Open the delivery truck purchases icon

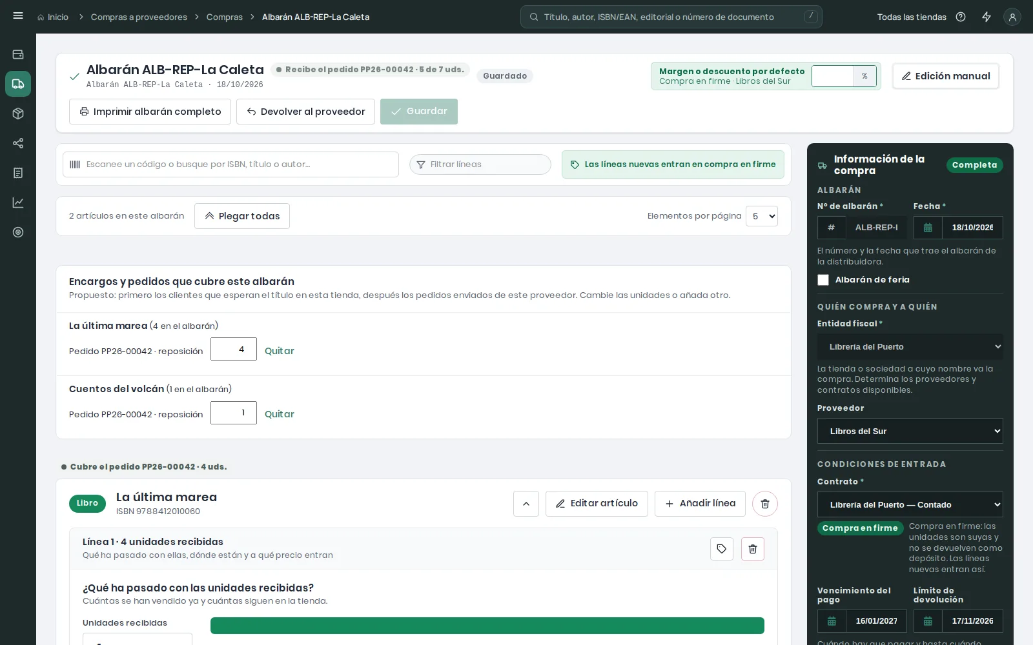[18, 84]
